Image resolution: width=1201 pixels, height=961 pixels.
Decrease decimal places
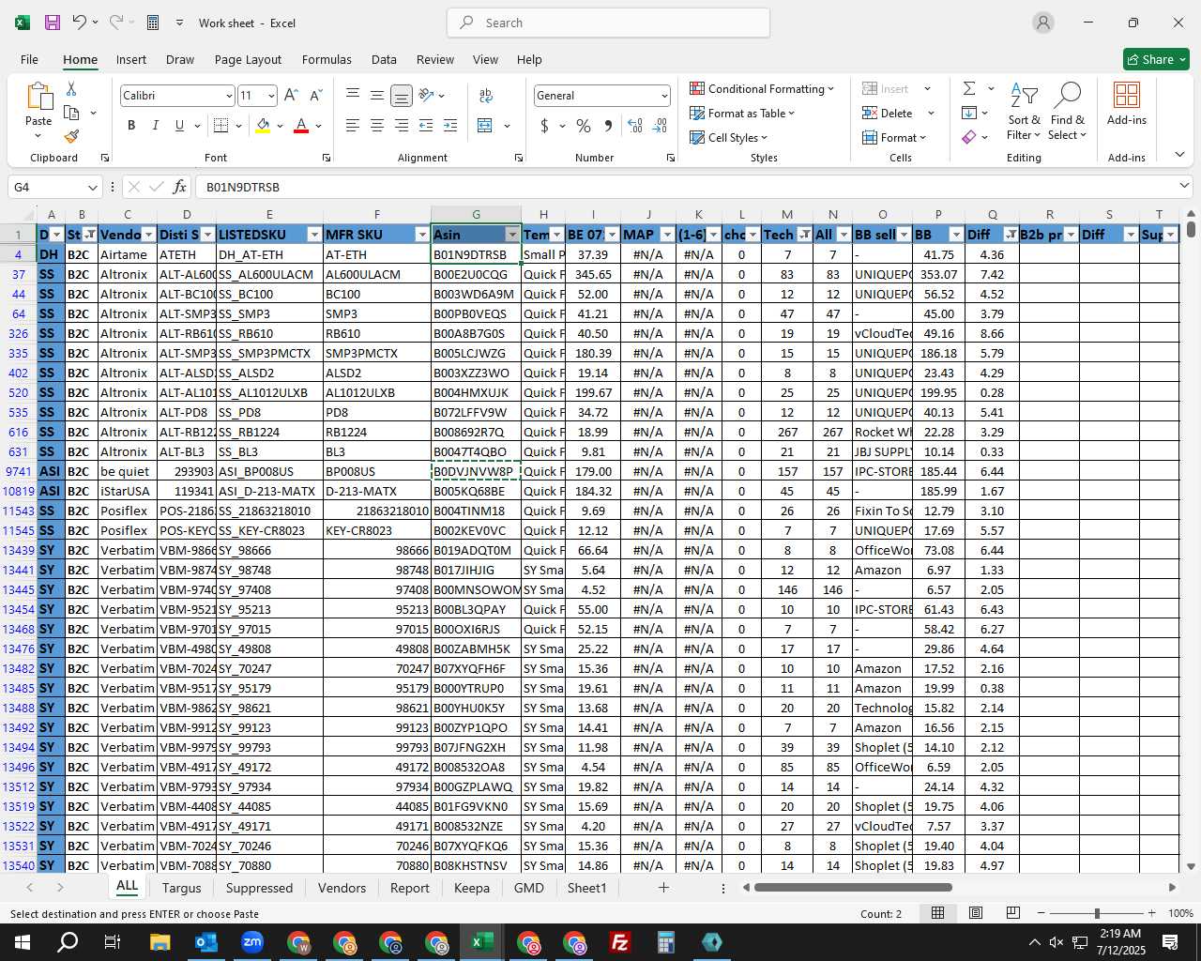660,126
